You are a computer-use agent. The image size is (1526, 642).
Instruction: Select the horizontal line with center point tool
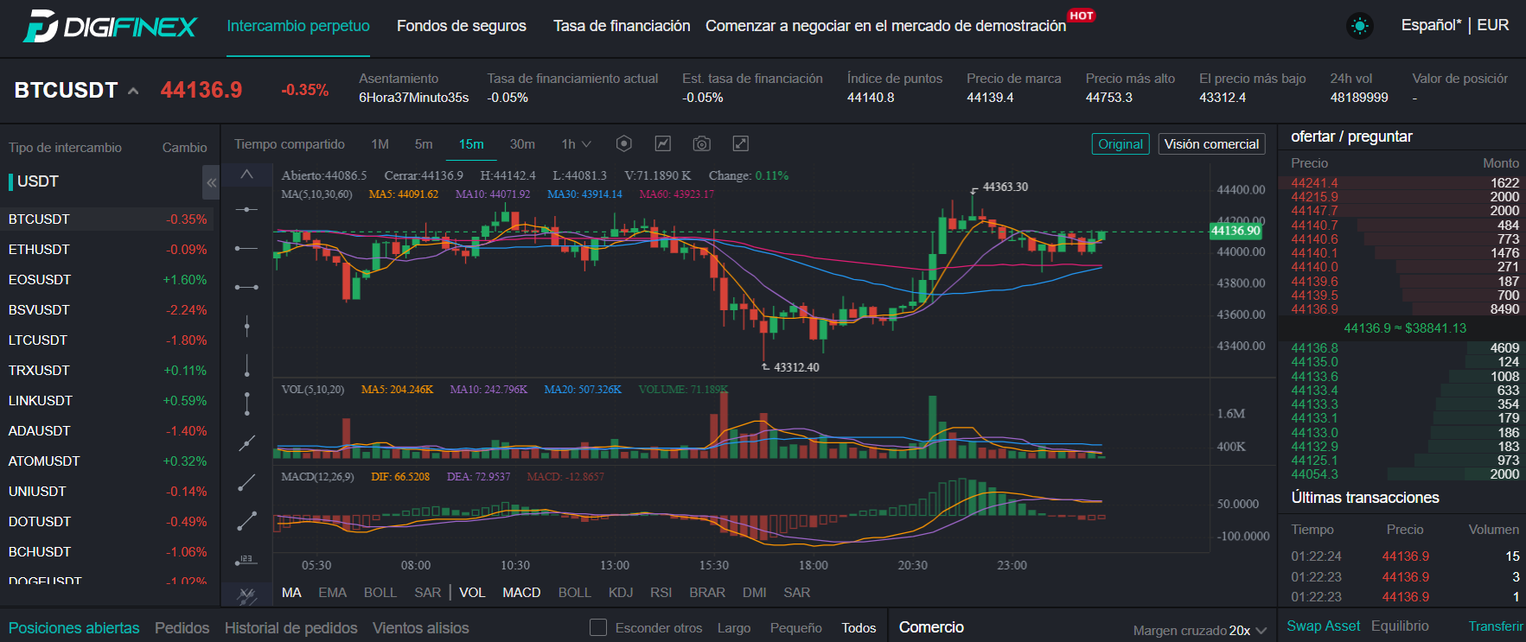[246, 209]
